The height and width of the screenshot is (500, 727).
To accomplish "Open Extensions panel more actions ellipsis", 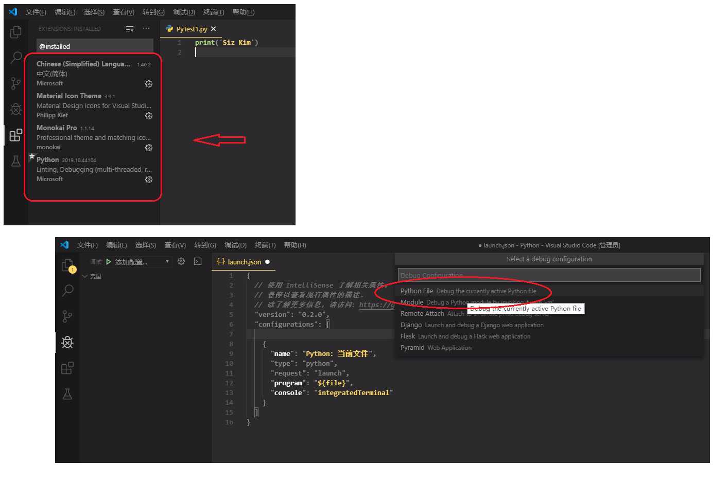I will click(146, 29).
